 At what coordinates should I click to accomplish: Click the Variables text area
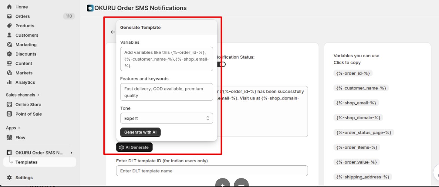click(x=167, y=59)
